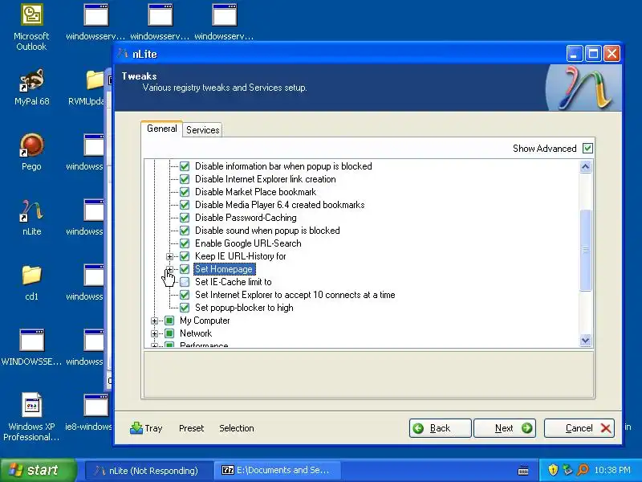Toggle the Set Homepage checkbox

pyautogui.click(x=185, y=269)
